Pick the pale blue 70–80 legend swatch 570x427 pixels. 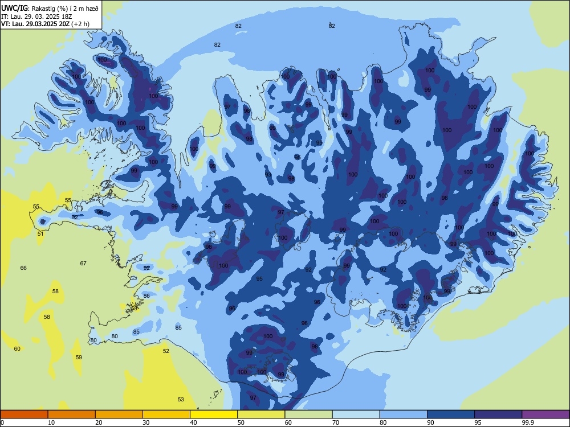tap(356, 414)
